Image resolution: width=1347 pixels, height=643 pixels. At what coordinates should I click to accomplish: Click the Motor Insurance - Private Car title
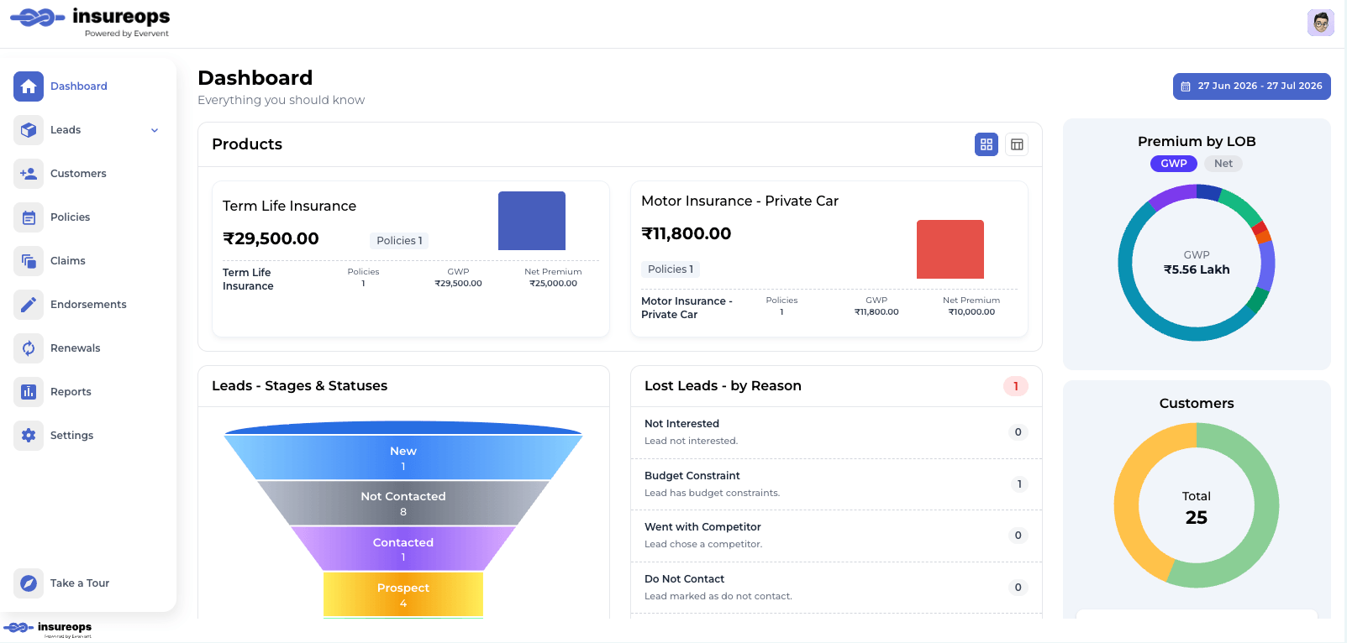(x=739, y=201)
